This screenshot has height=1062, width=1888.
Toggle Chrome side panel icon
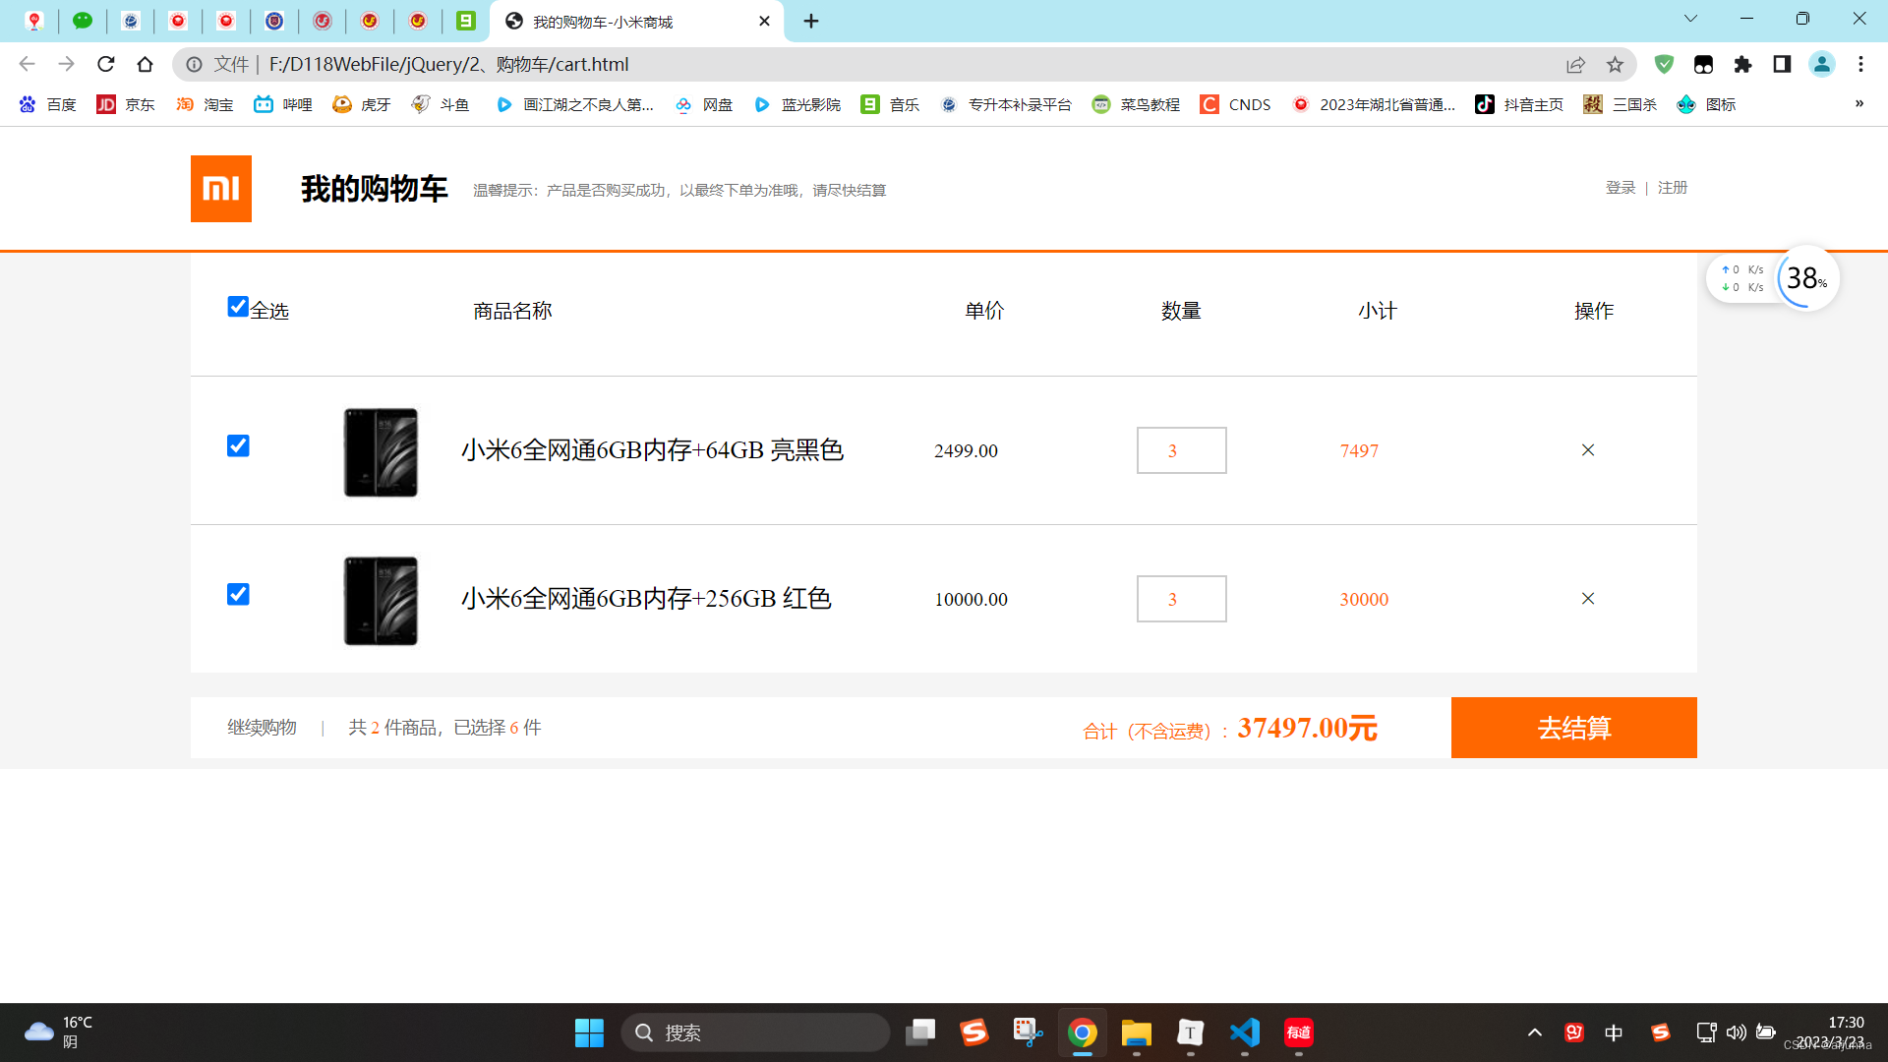point(1782,64)
